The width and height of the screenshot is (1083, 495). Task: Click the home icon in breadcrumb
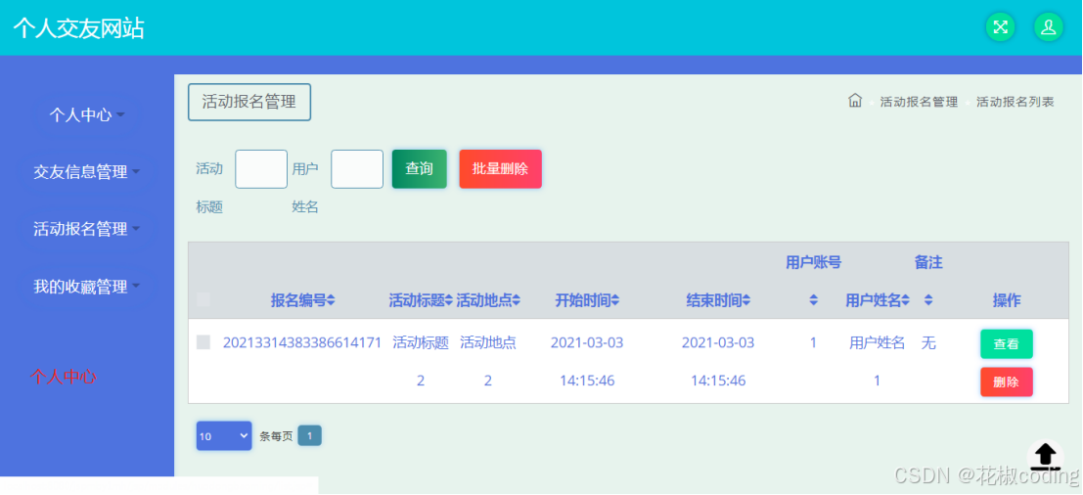tap(855, 101)
